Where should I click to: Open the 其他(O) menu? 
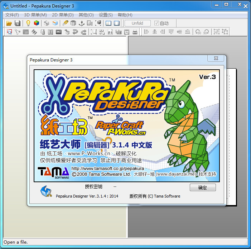(86, 15)
